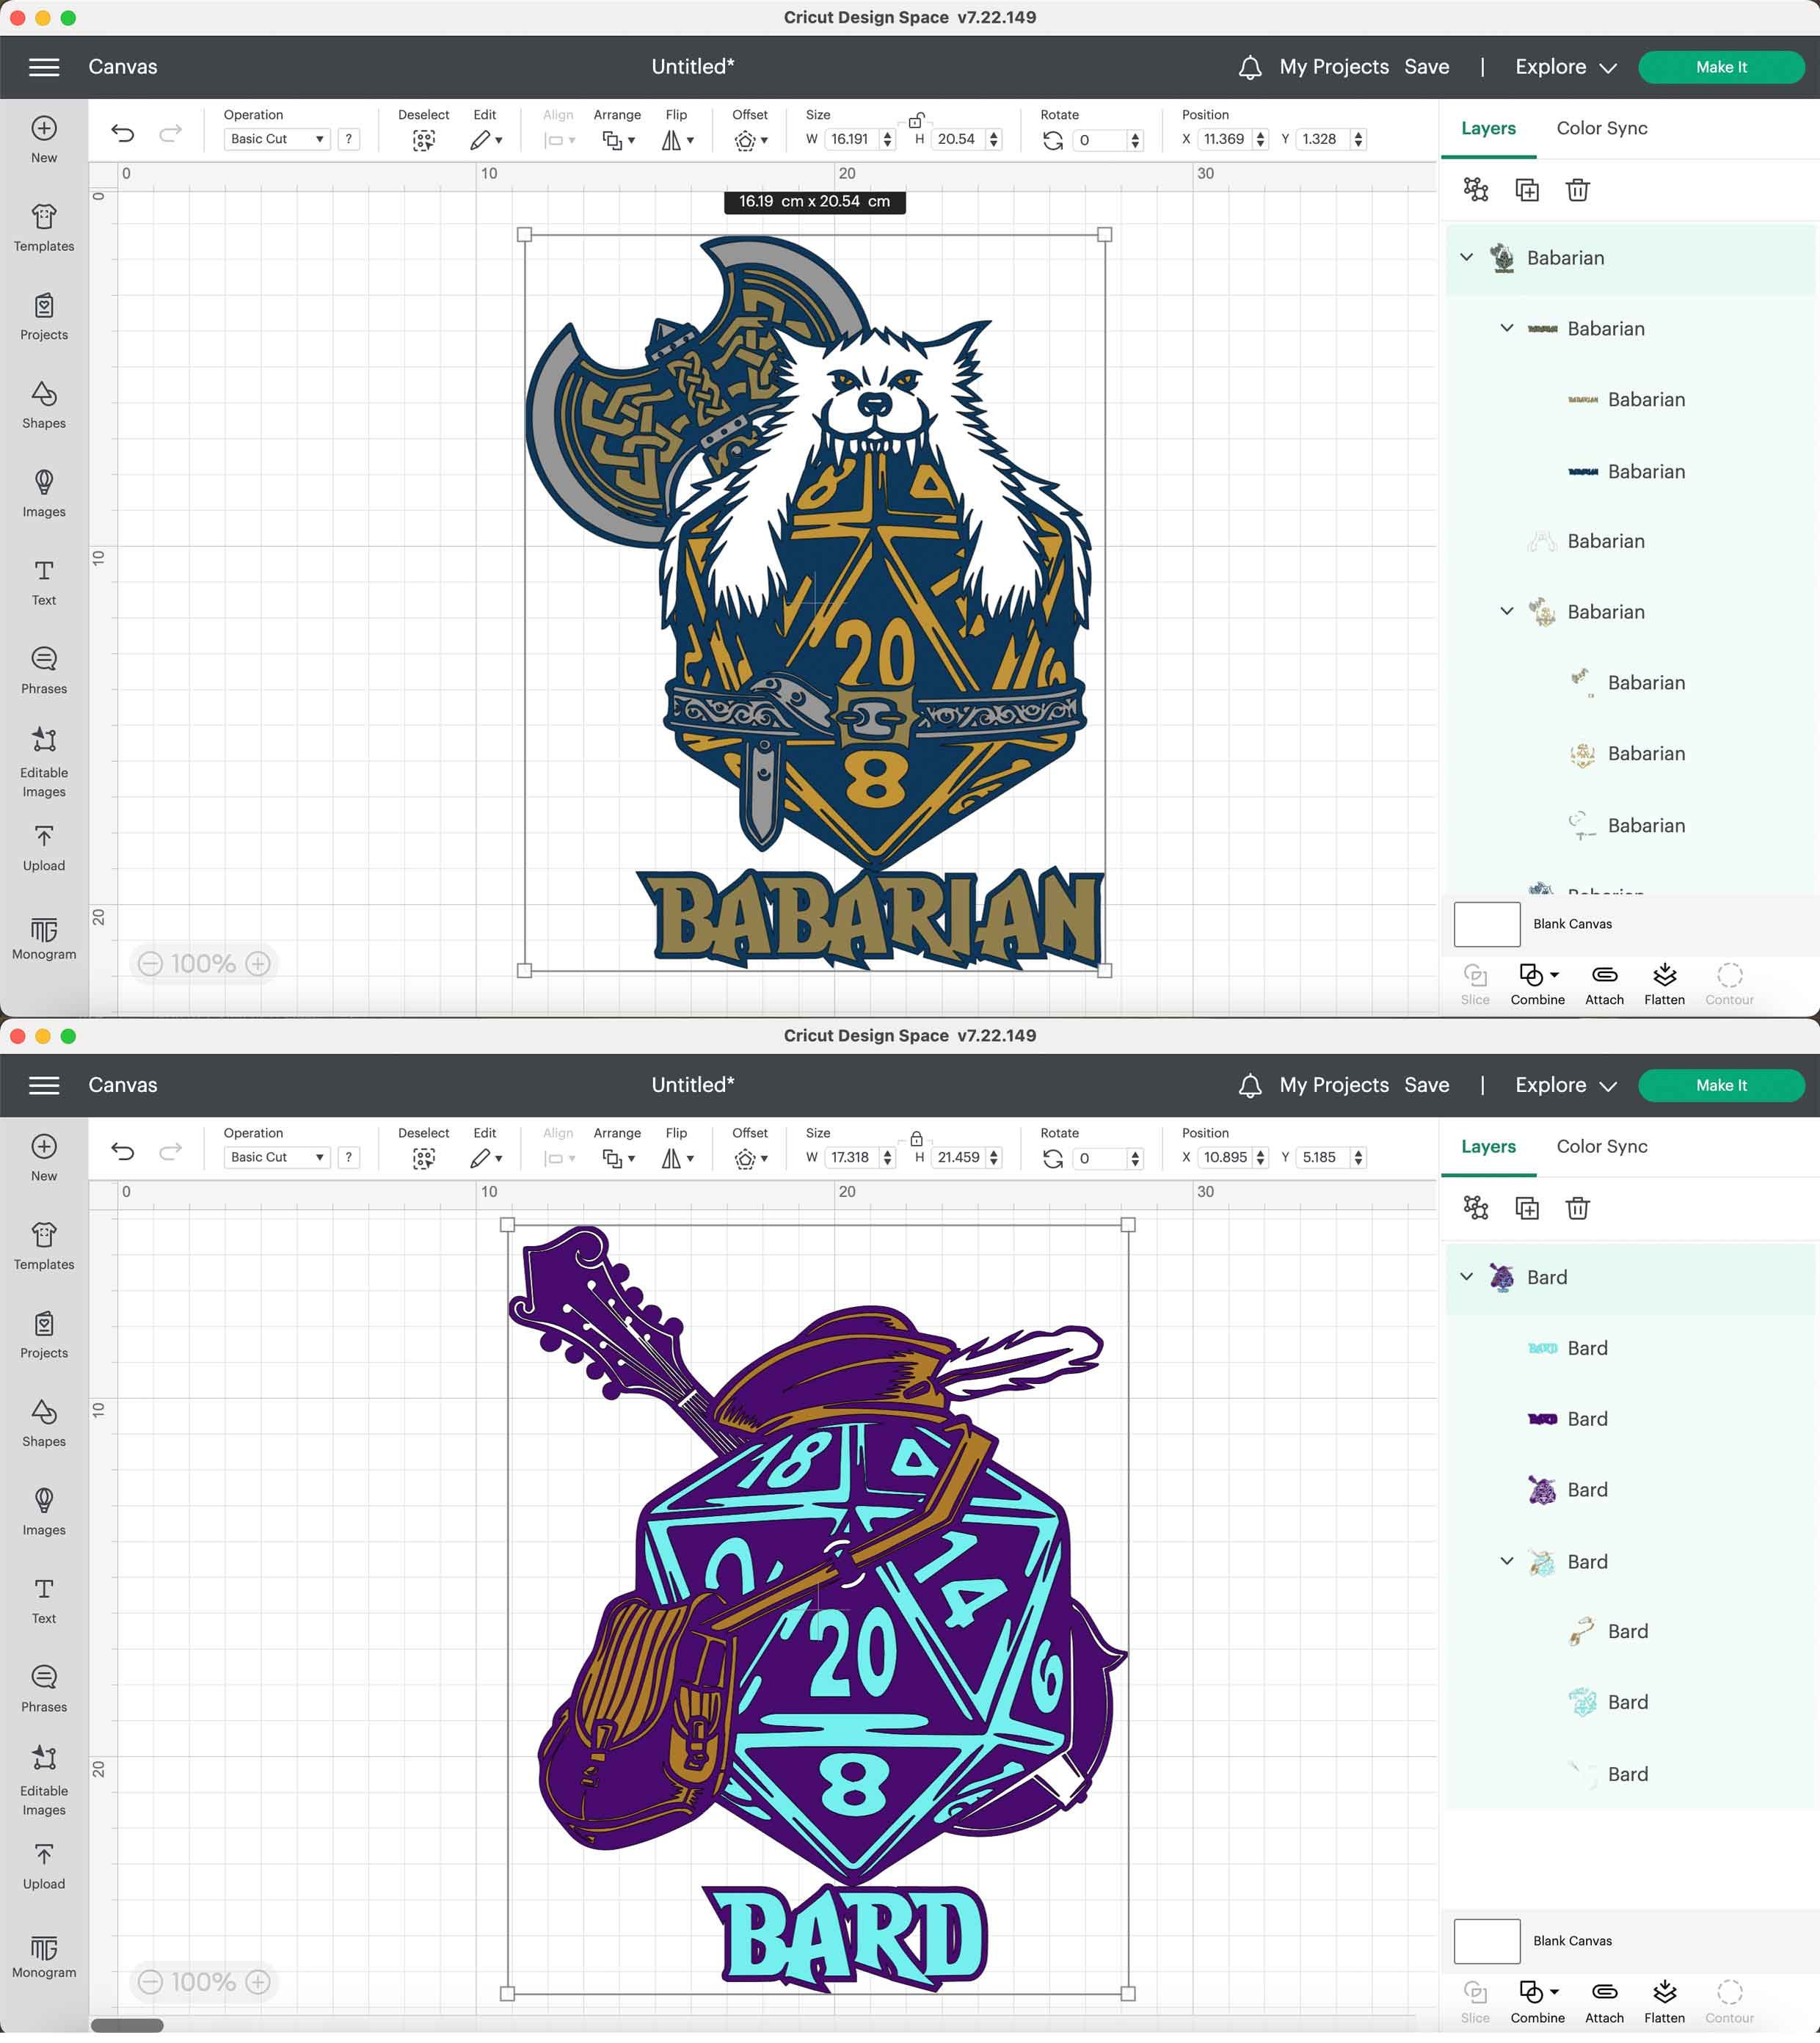Unlock proportions in the Bard window size controls
The image size is (1820, 2043).
click(916, 1138)
